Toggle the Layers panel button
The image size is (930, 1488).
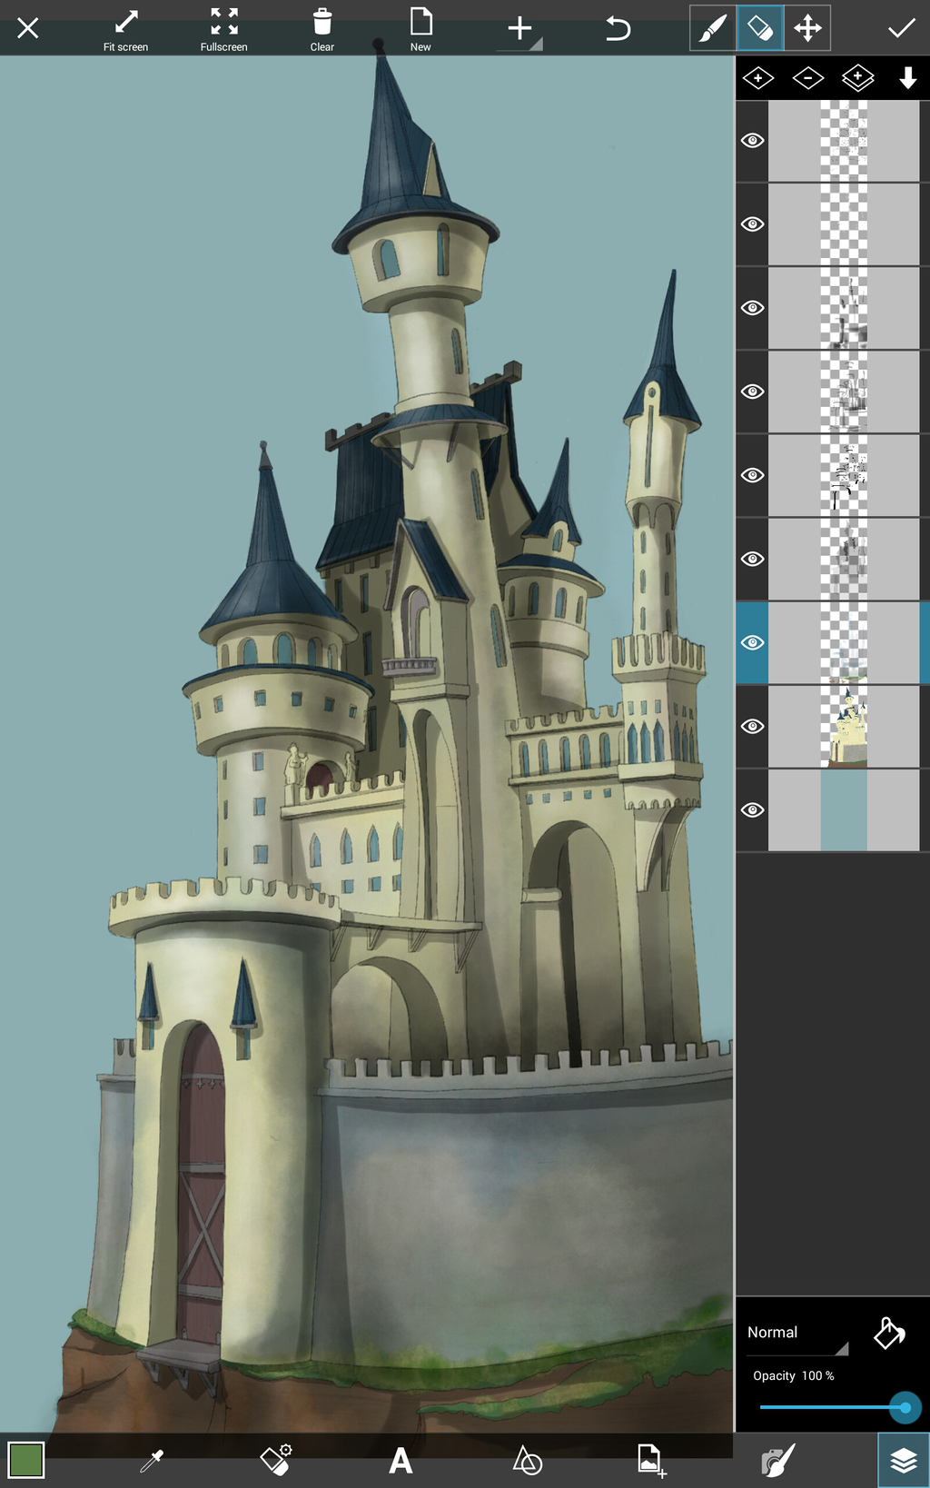tap(903, 1461)
